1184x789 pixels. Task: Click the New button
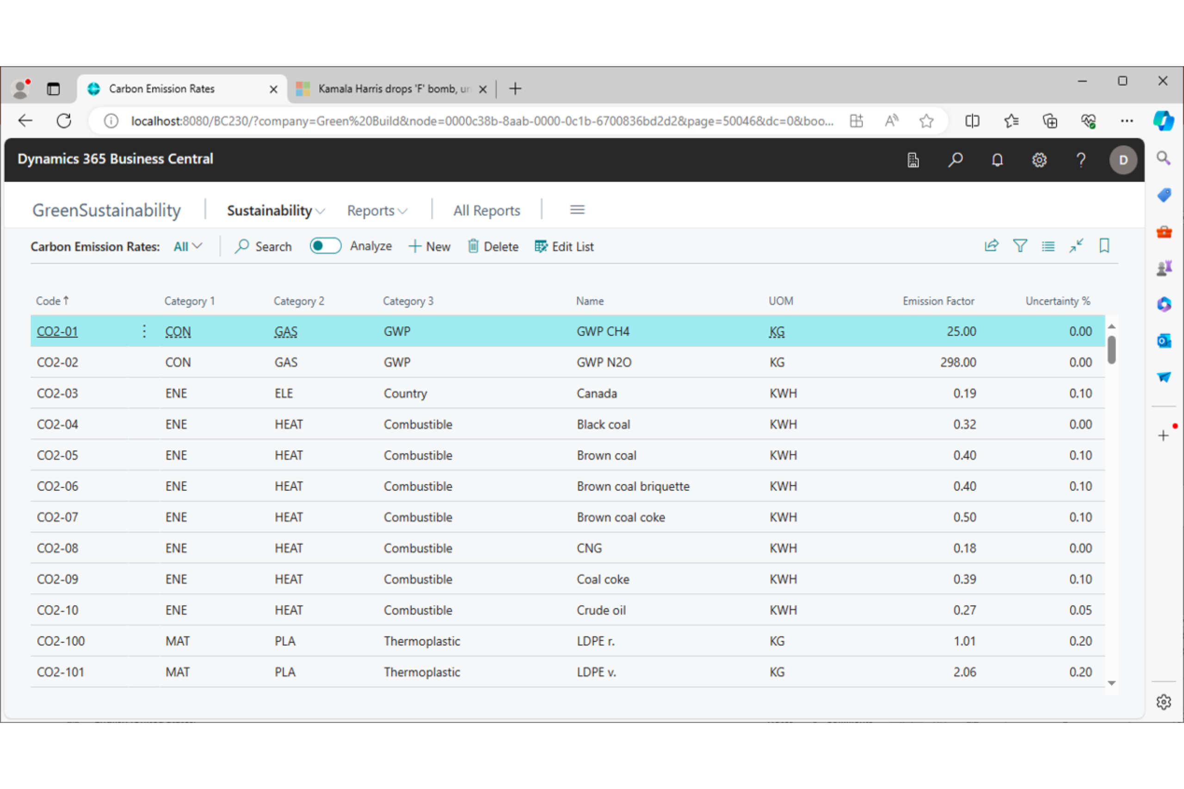[429, 246]
